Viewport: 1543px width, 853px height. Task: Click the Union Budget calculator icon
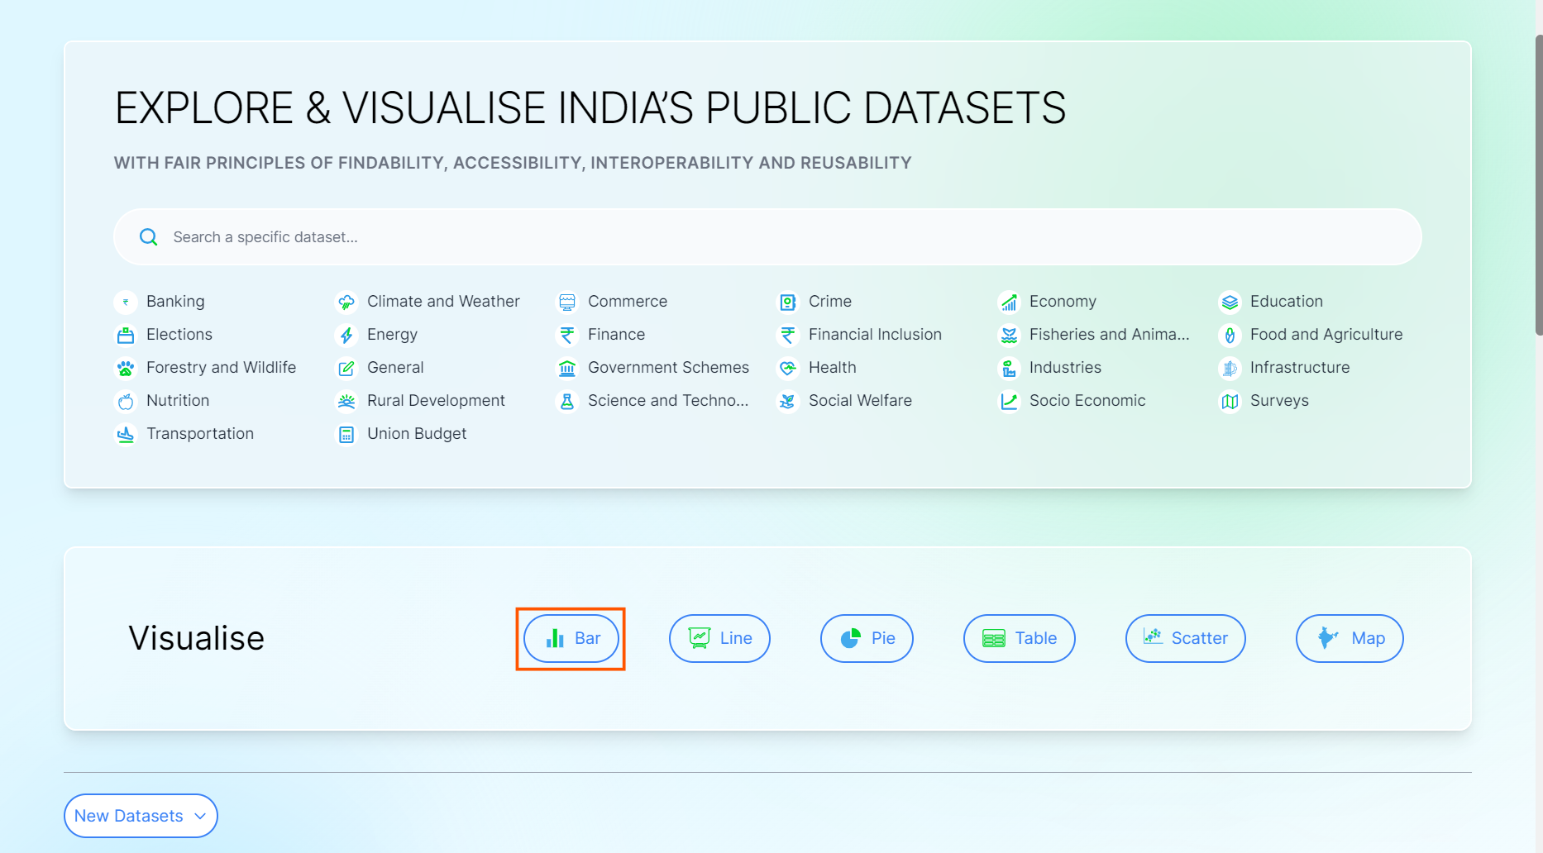click(346, 434)
